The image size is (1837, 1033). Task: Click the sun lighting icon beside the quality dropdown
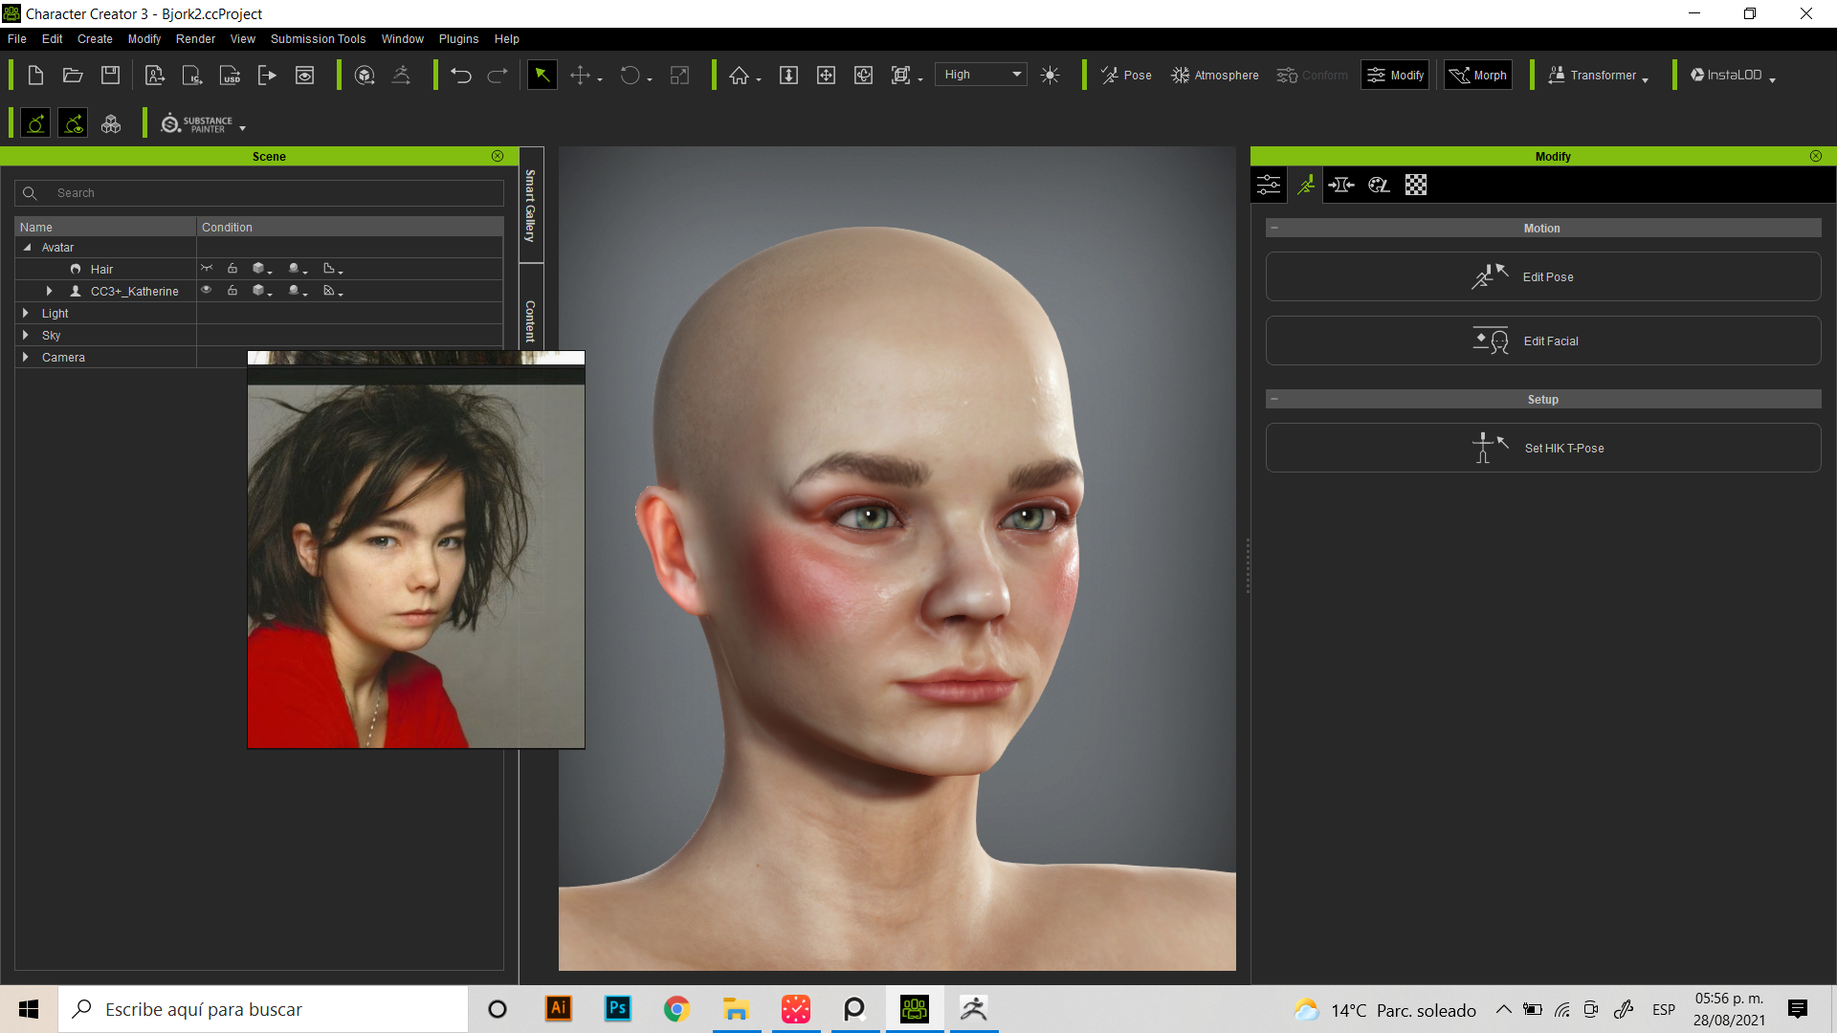click(1050, 76)
